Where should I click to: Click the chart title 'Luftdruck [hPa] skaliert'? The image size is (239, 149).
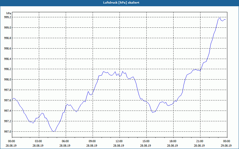(121, 3)
